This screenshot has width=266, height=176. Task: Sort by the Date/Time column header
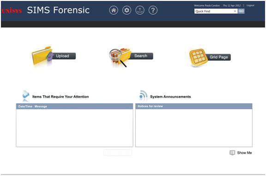pos(25,106)
